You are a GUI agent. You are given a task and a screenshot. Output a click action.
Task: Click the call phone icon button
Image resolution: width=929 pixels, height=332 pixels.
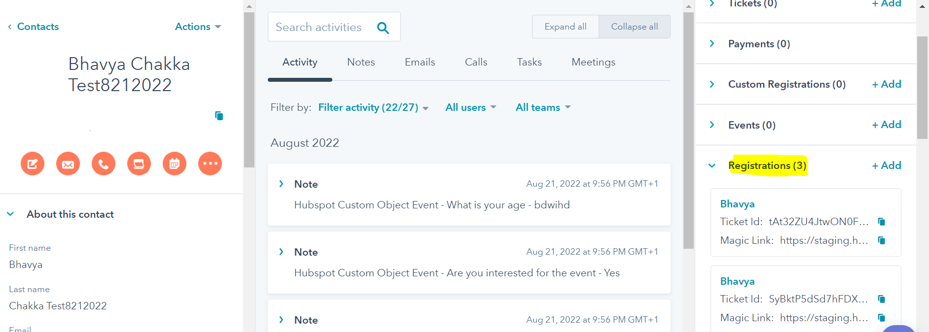(x=104, y=164)
